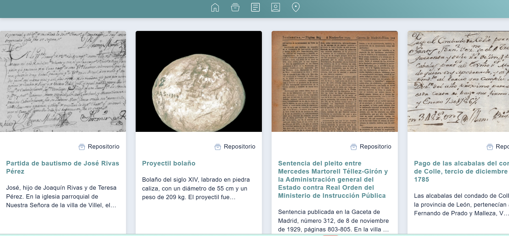Click Repositorio icon on Proyectil bolaño card
Screen dimensions: 509x236
pos(218,147)
